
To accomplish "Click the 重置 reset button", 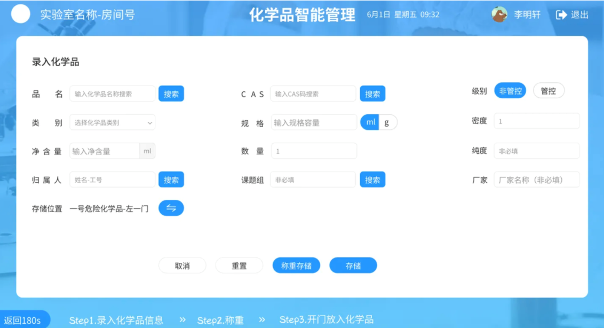I will [239, 265].
